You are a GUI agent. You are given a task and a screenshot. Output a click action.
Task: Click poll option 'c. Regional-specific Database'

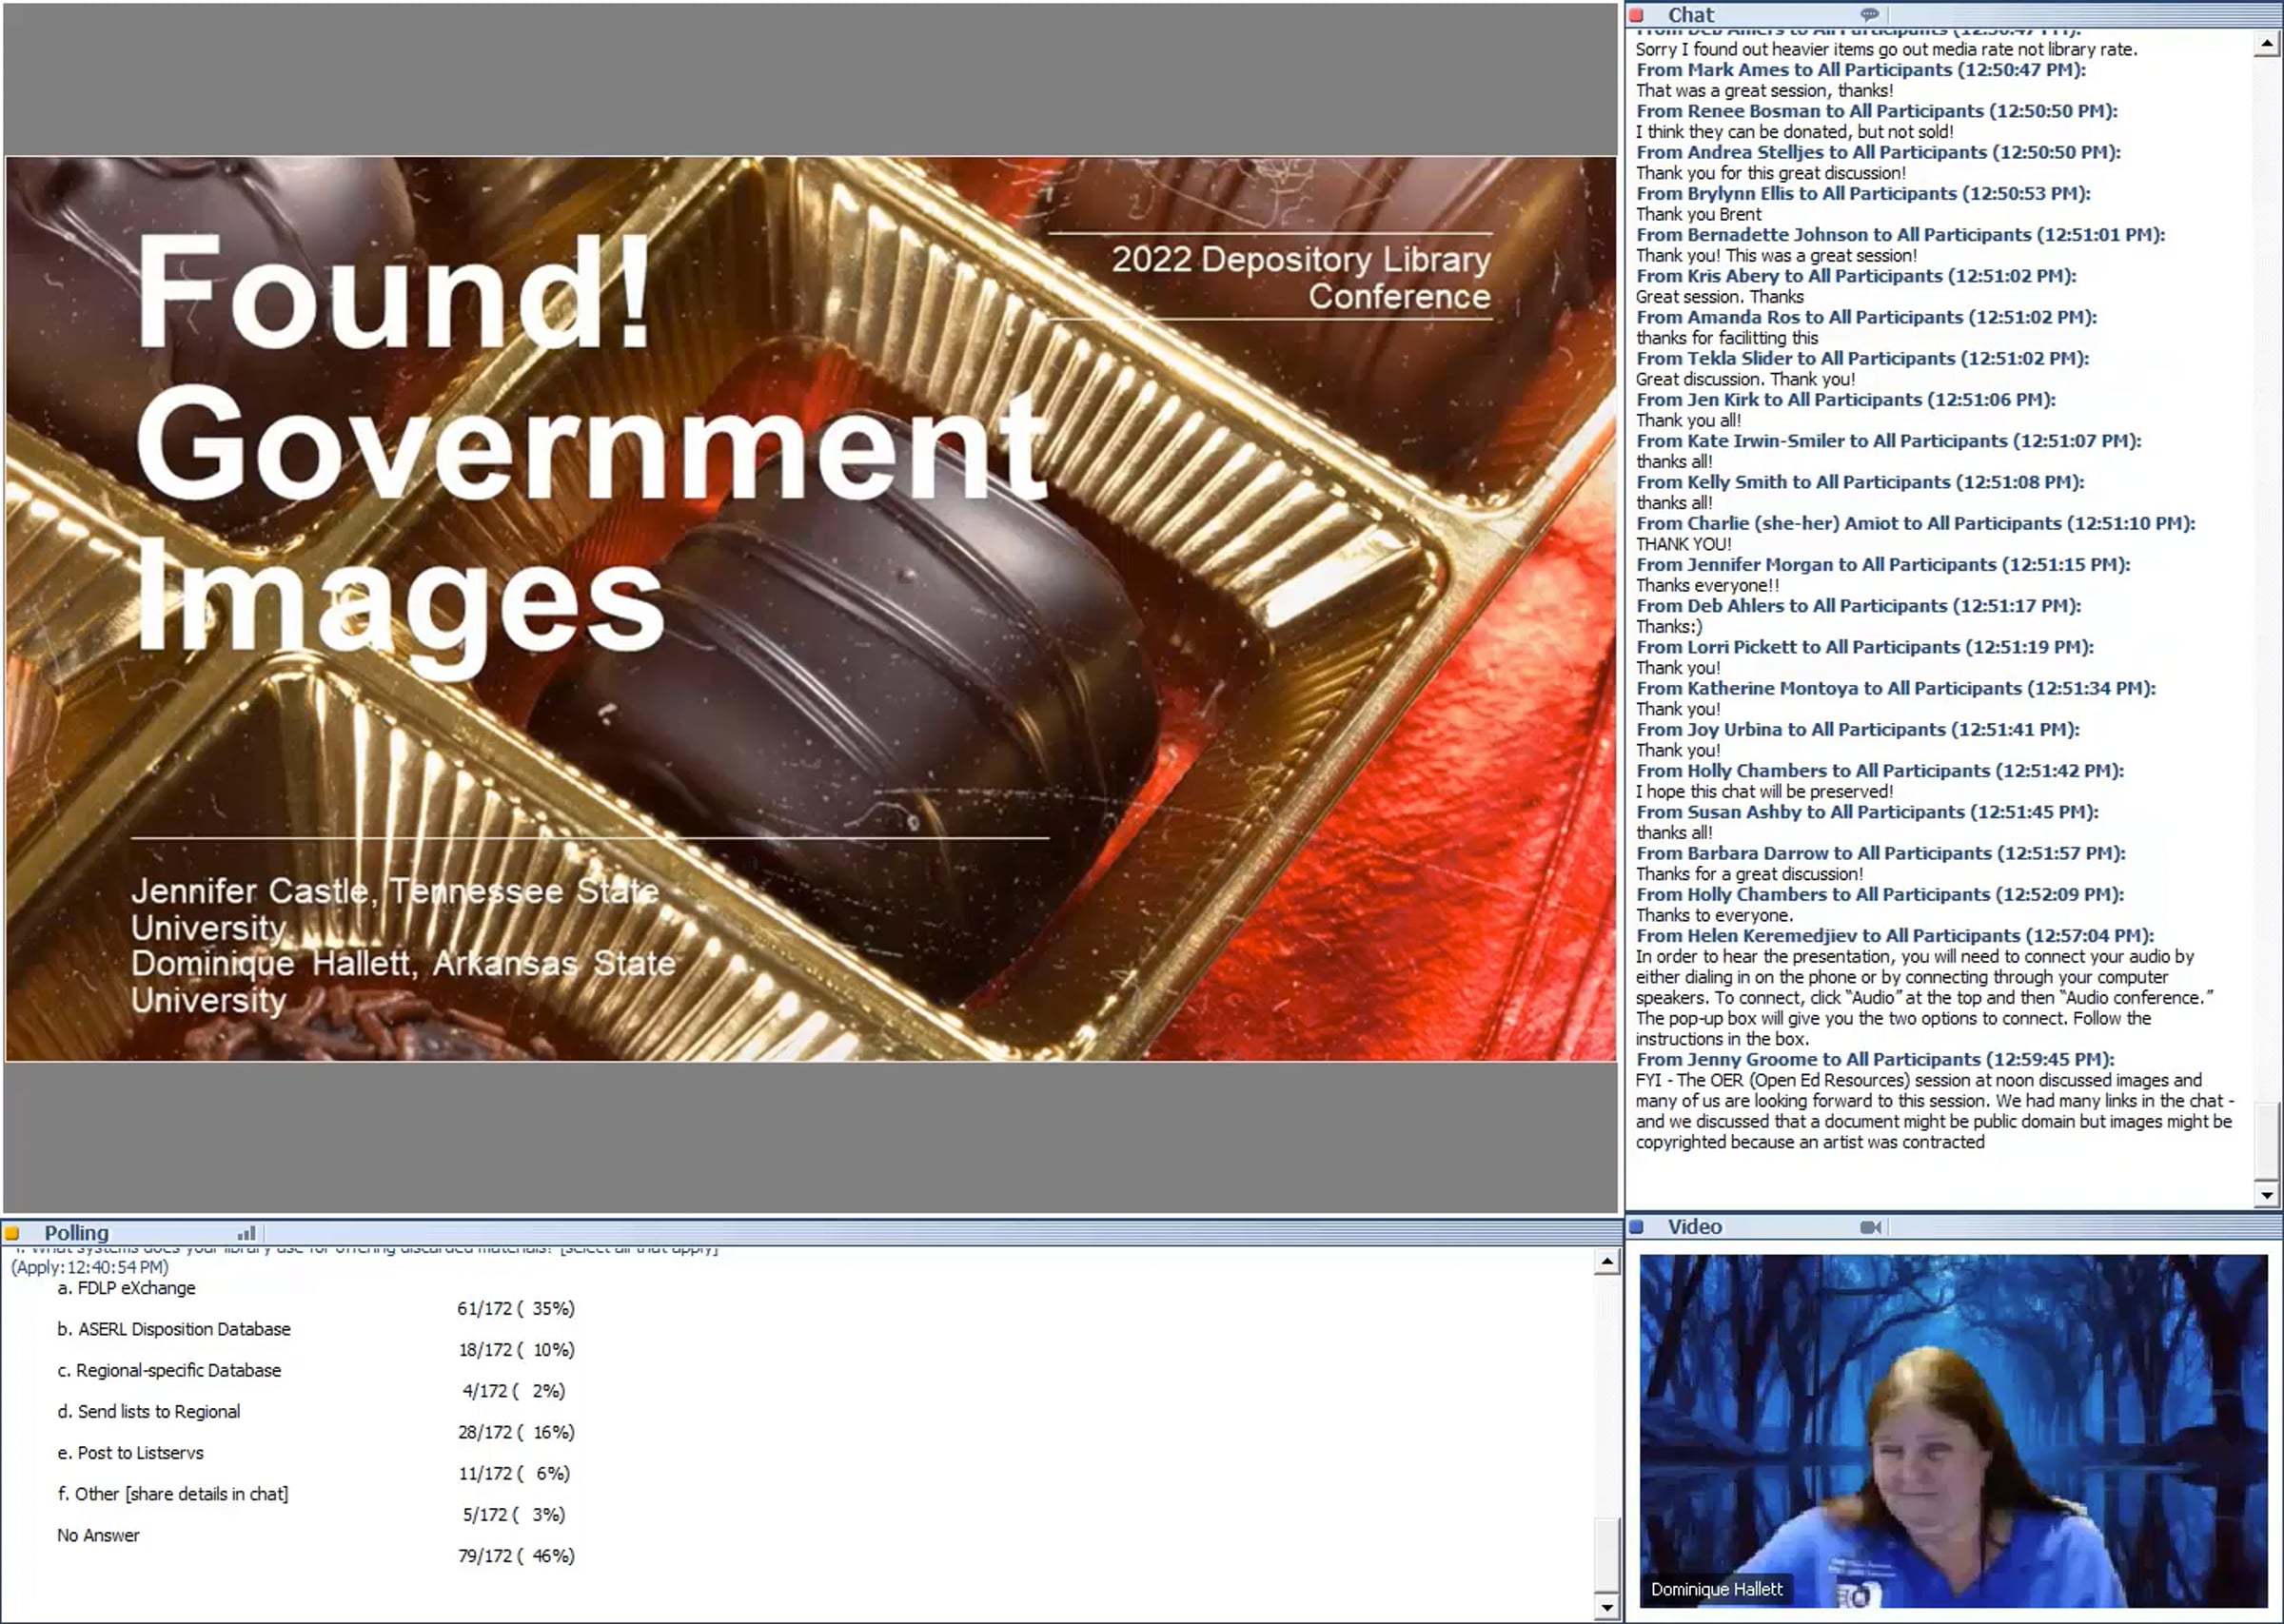tap(169, 1370)
